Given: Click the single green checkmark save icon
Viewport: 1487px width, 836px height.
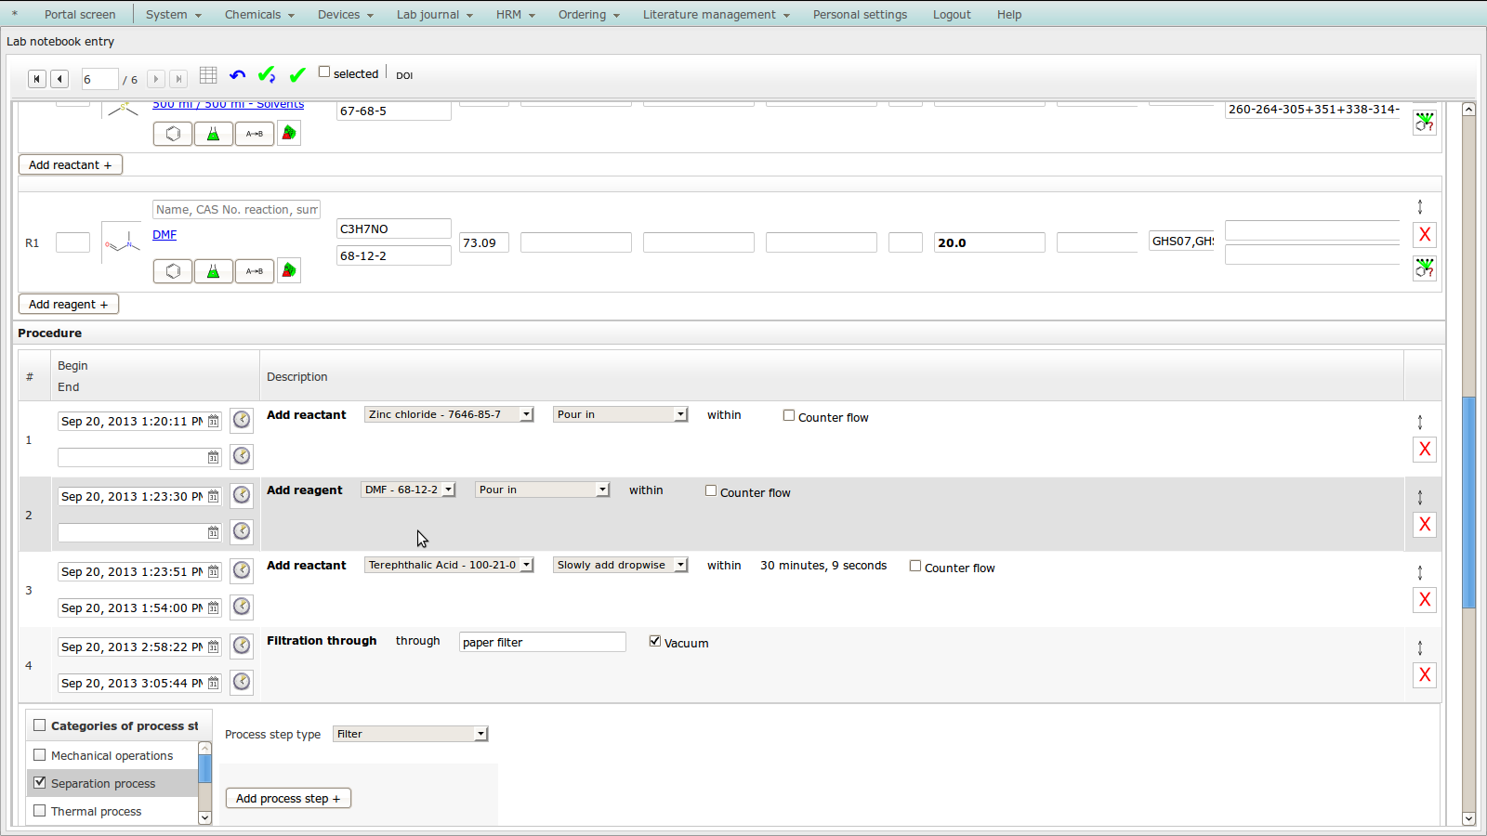Looking at the screenshot, I should pyautogui.click(x=297, y=75).
